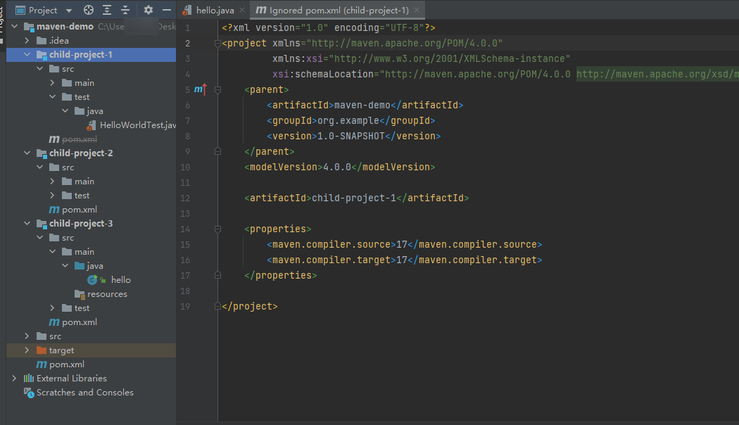This screenshot has height=425, width=739.
Task: Click the modelVersion value 4.0.0
Action: click(337, 167)
